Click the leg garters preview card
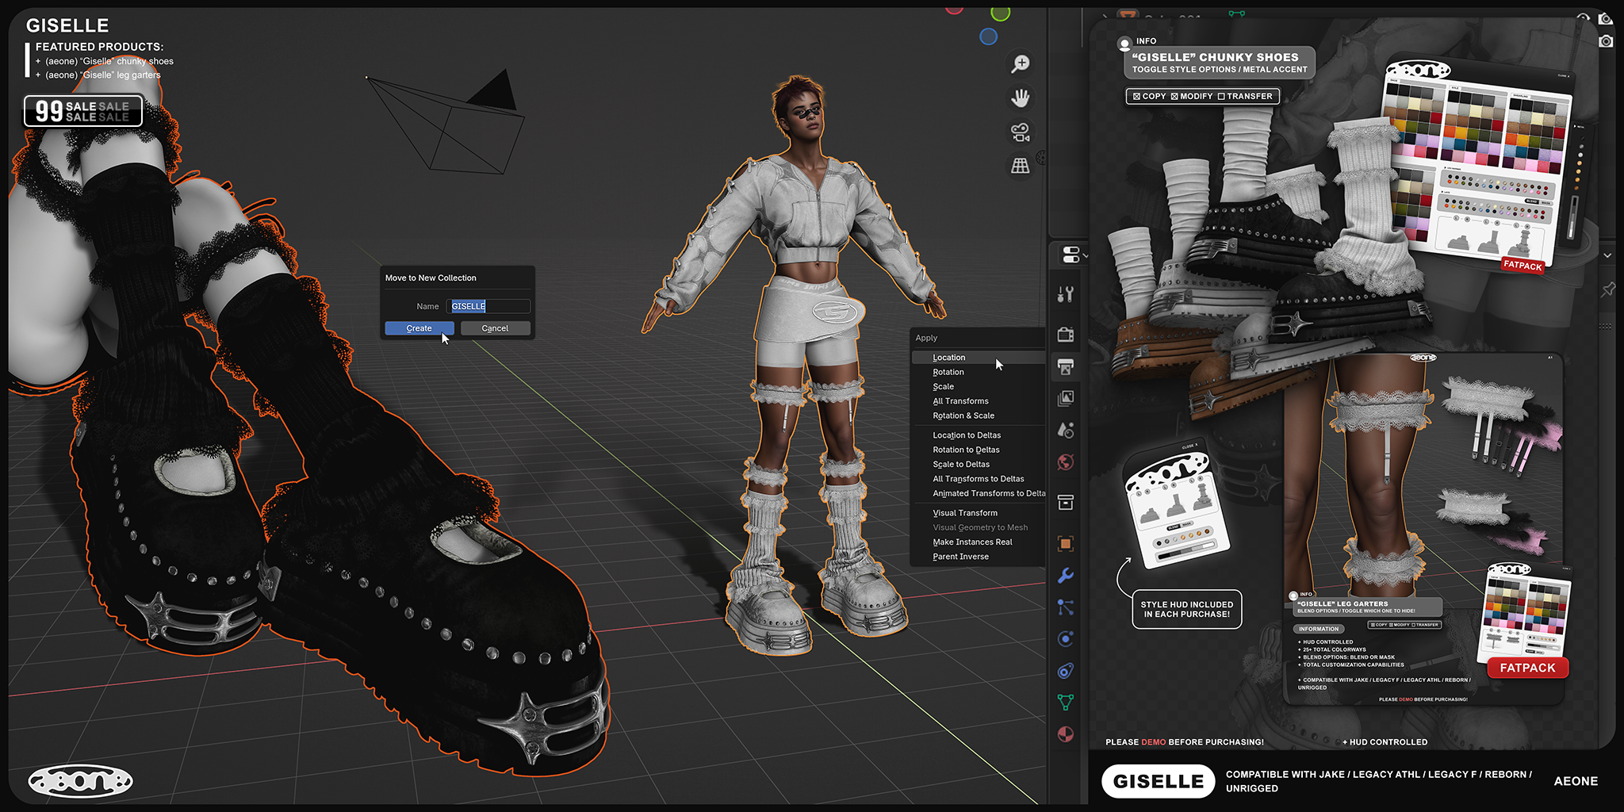This screenshot has width=1624, height=812. click(1423, 527)
